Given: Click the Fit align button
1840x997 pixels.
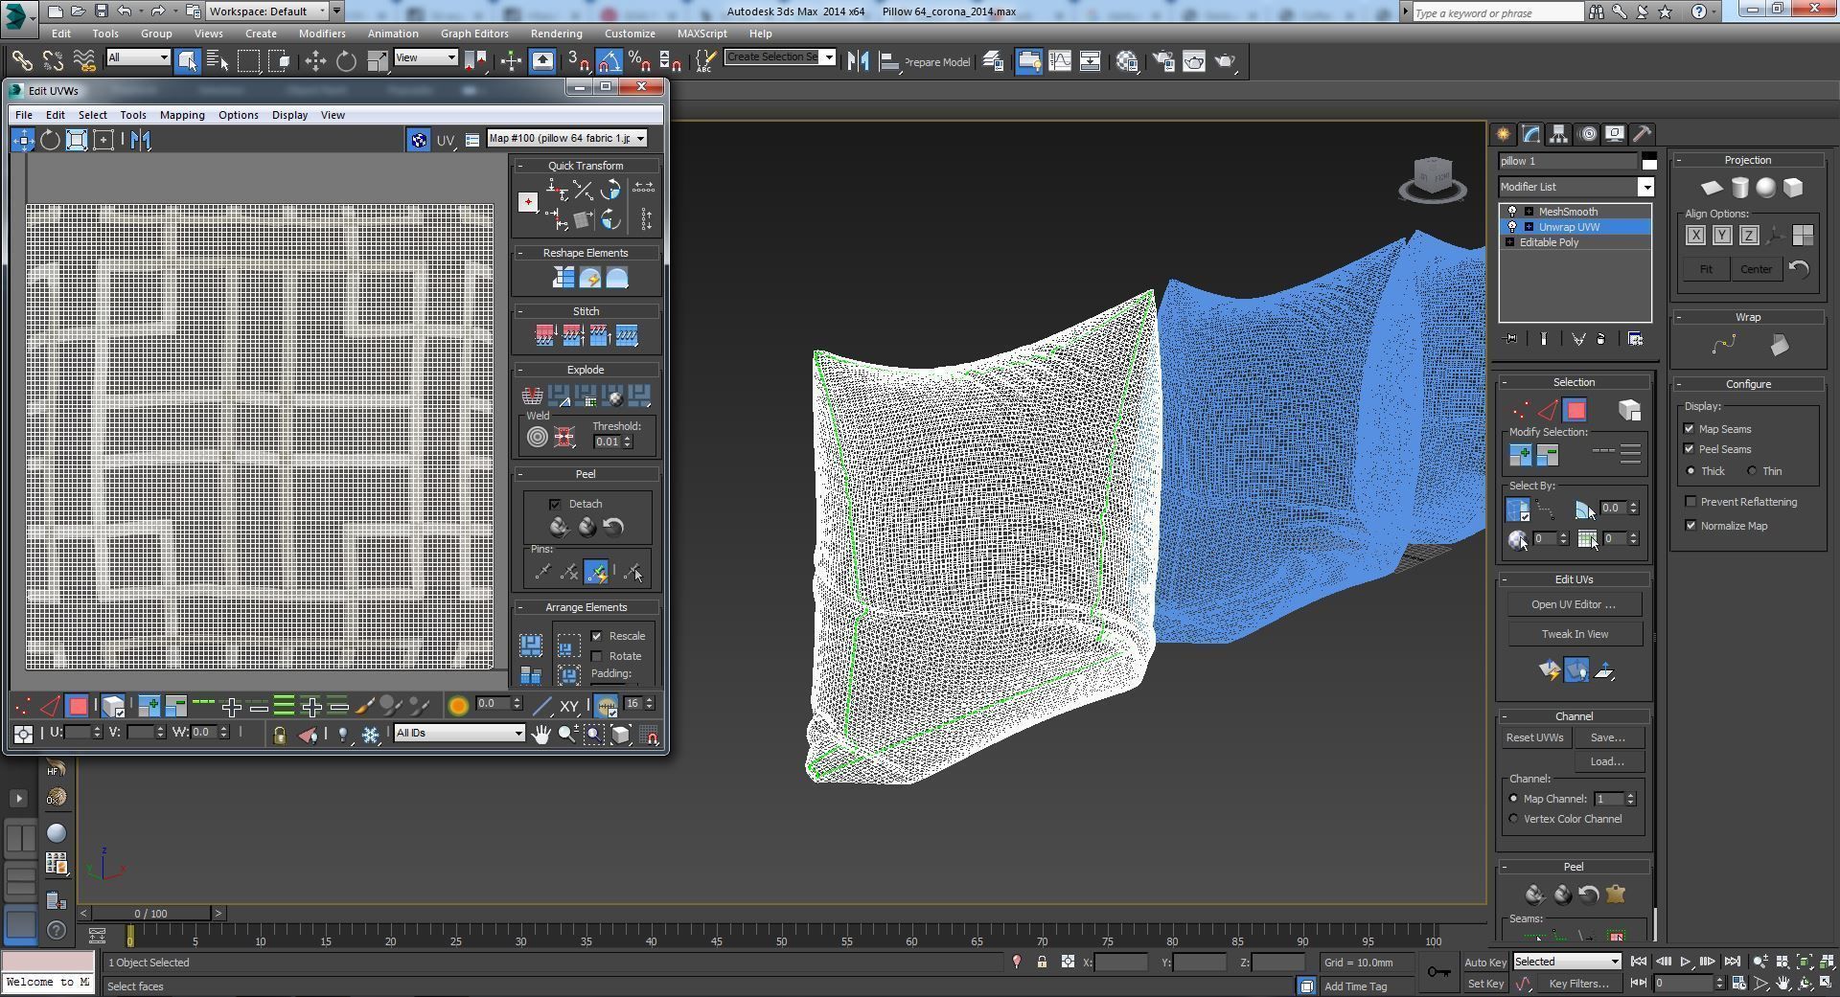Looking at the screenshot, I should (x=1706, y=269).
